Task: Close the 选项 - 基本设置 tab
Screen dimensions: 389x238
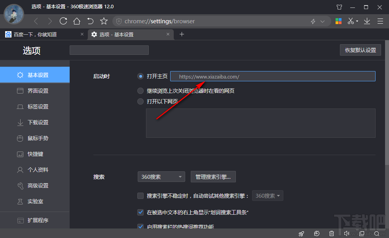Action: pos(168,34)
